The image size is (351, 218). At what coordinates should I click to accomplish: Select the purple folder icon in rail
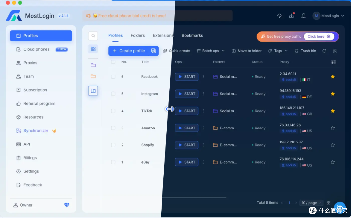(x=93, y=65)
